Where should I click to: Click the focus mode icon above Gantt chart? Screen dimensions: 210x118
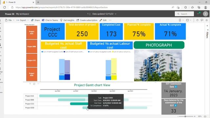point(34,84)
